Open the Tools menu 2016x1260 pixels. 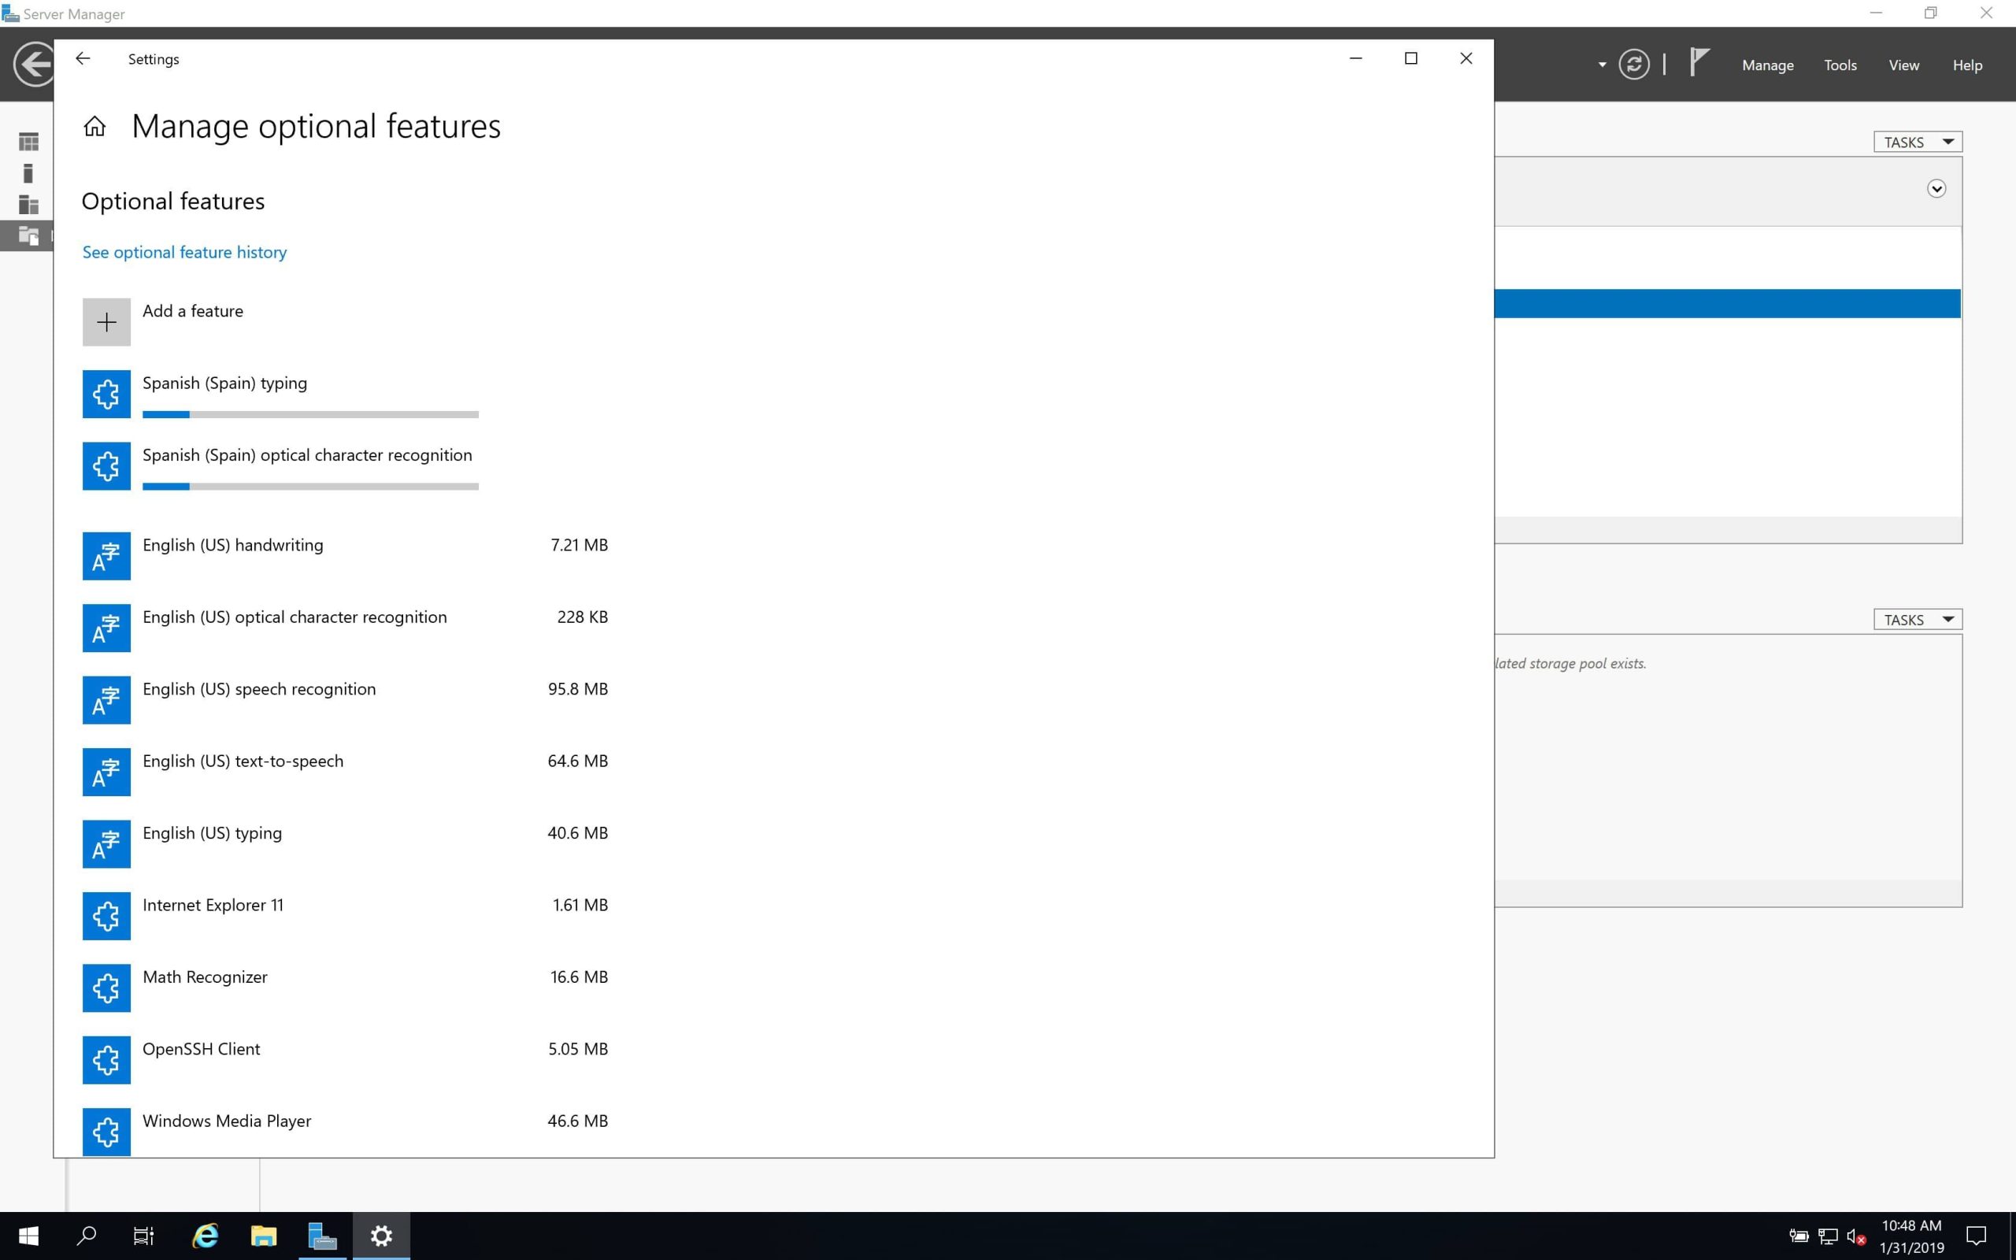(x=1840, y=65)
